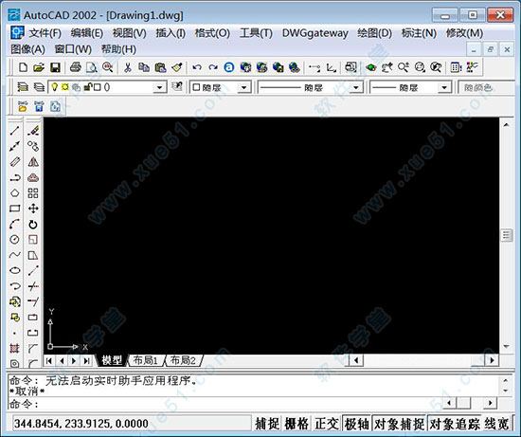Open the lineweight 随层 dropdown

[x=444, y=87]
